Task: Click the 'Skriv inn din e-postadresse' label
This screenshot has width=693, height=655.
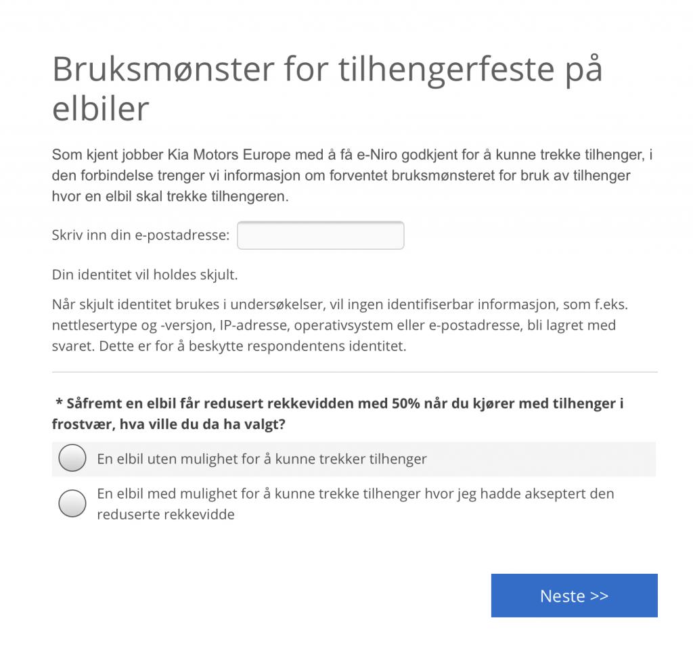Action: click(x=141, y=235)
